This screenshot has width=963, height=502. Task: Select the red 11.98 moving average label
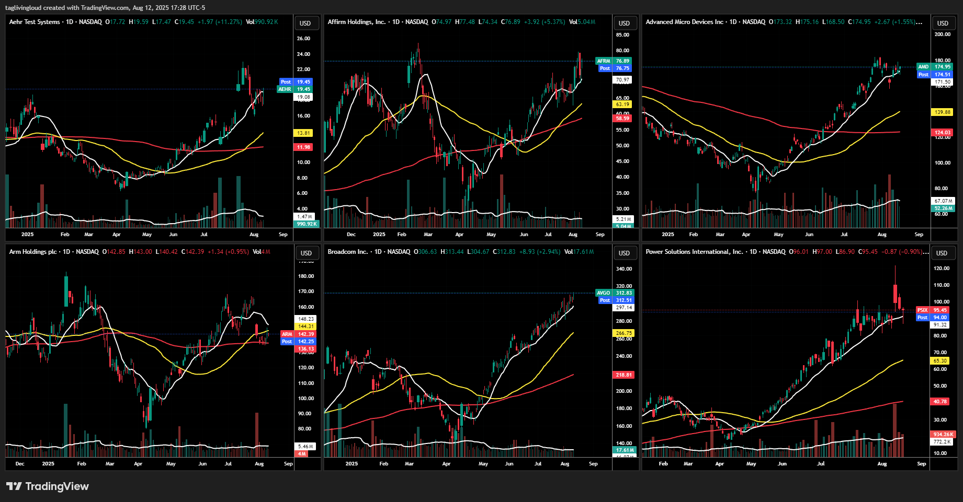pyautogui.click(x=303, y=147)
